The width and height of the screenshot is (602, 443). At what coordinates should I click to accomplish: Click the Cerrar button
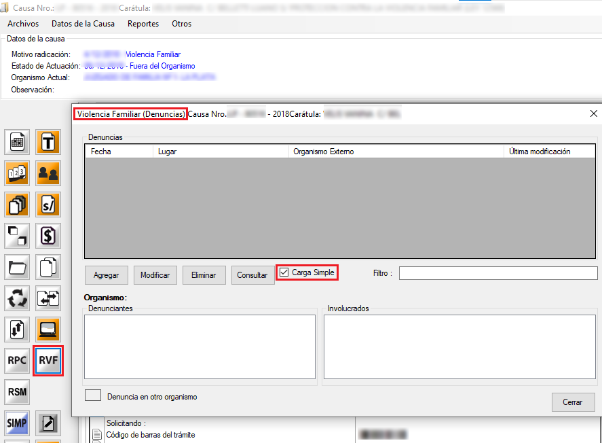tap(573, 402)
